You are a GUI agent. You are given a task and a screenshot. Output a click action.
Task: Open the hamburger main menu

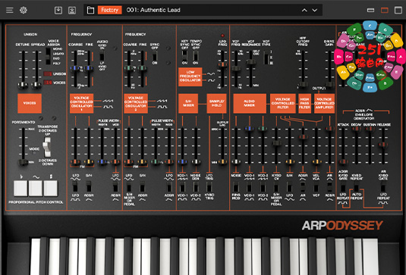coord(10,10)
